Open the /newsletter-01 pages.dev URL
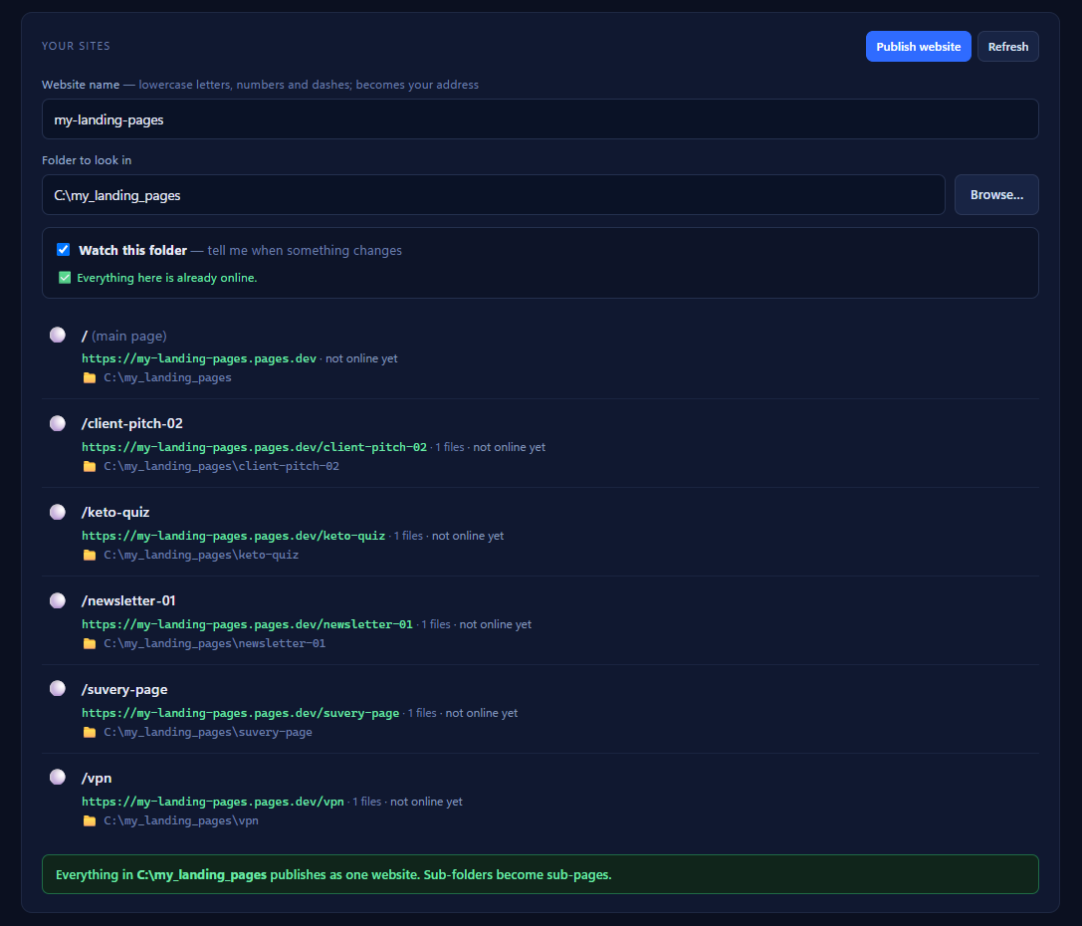1082x926 pixels. (x=247, y=623)
